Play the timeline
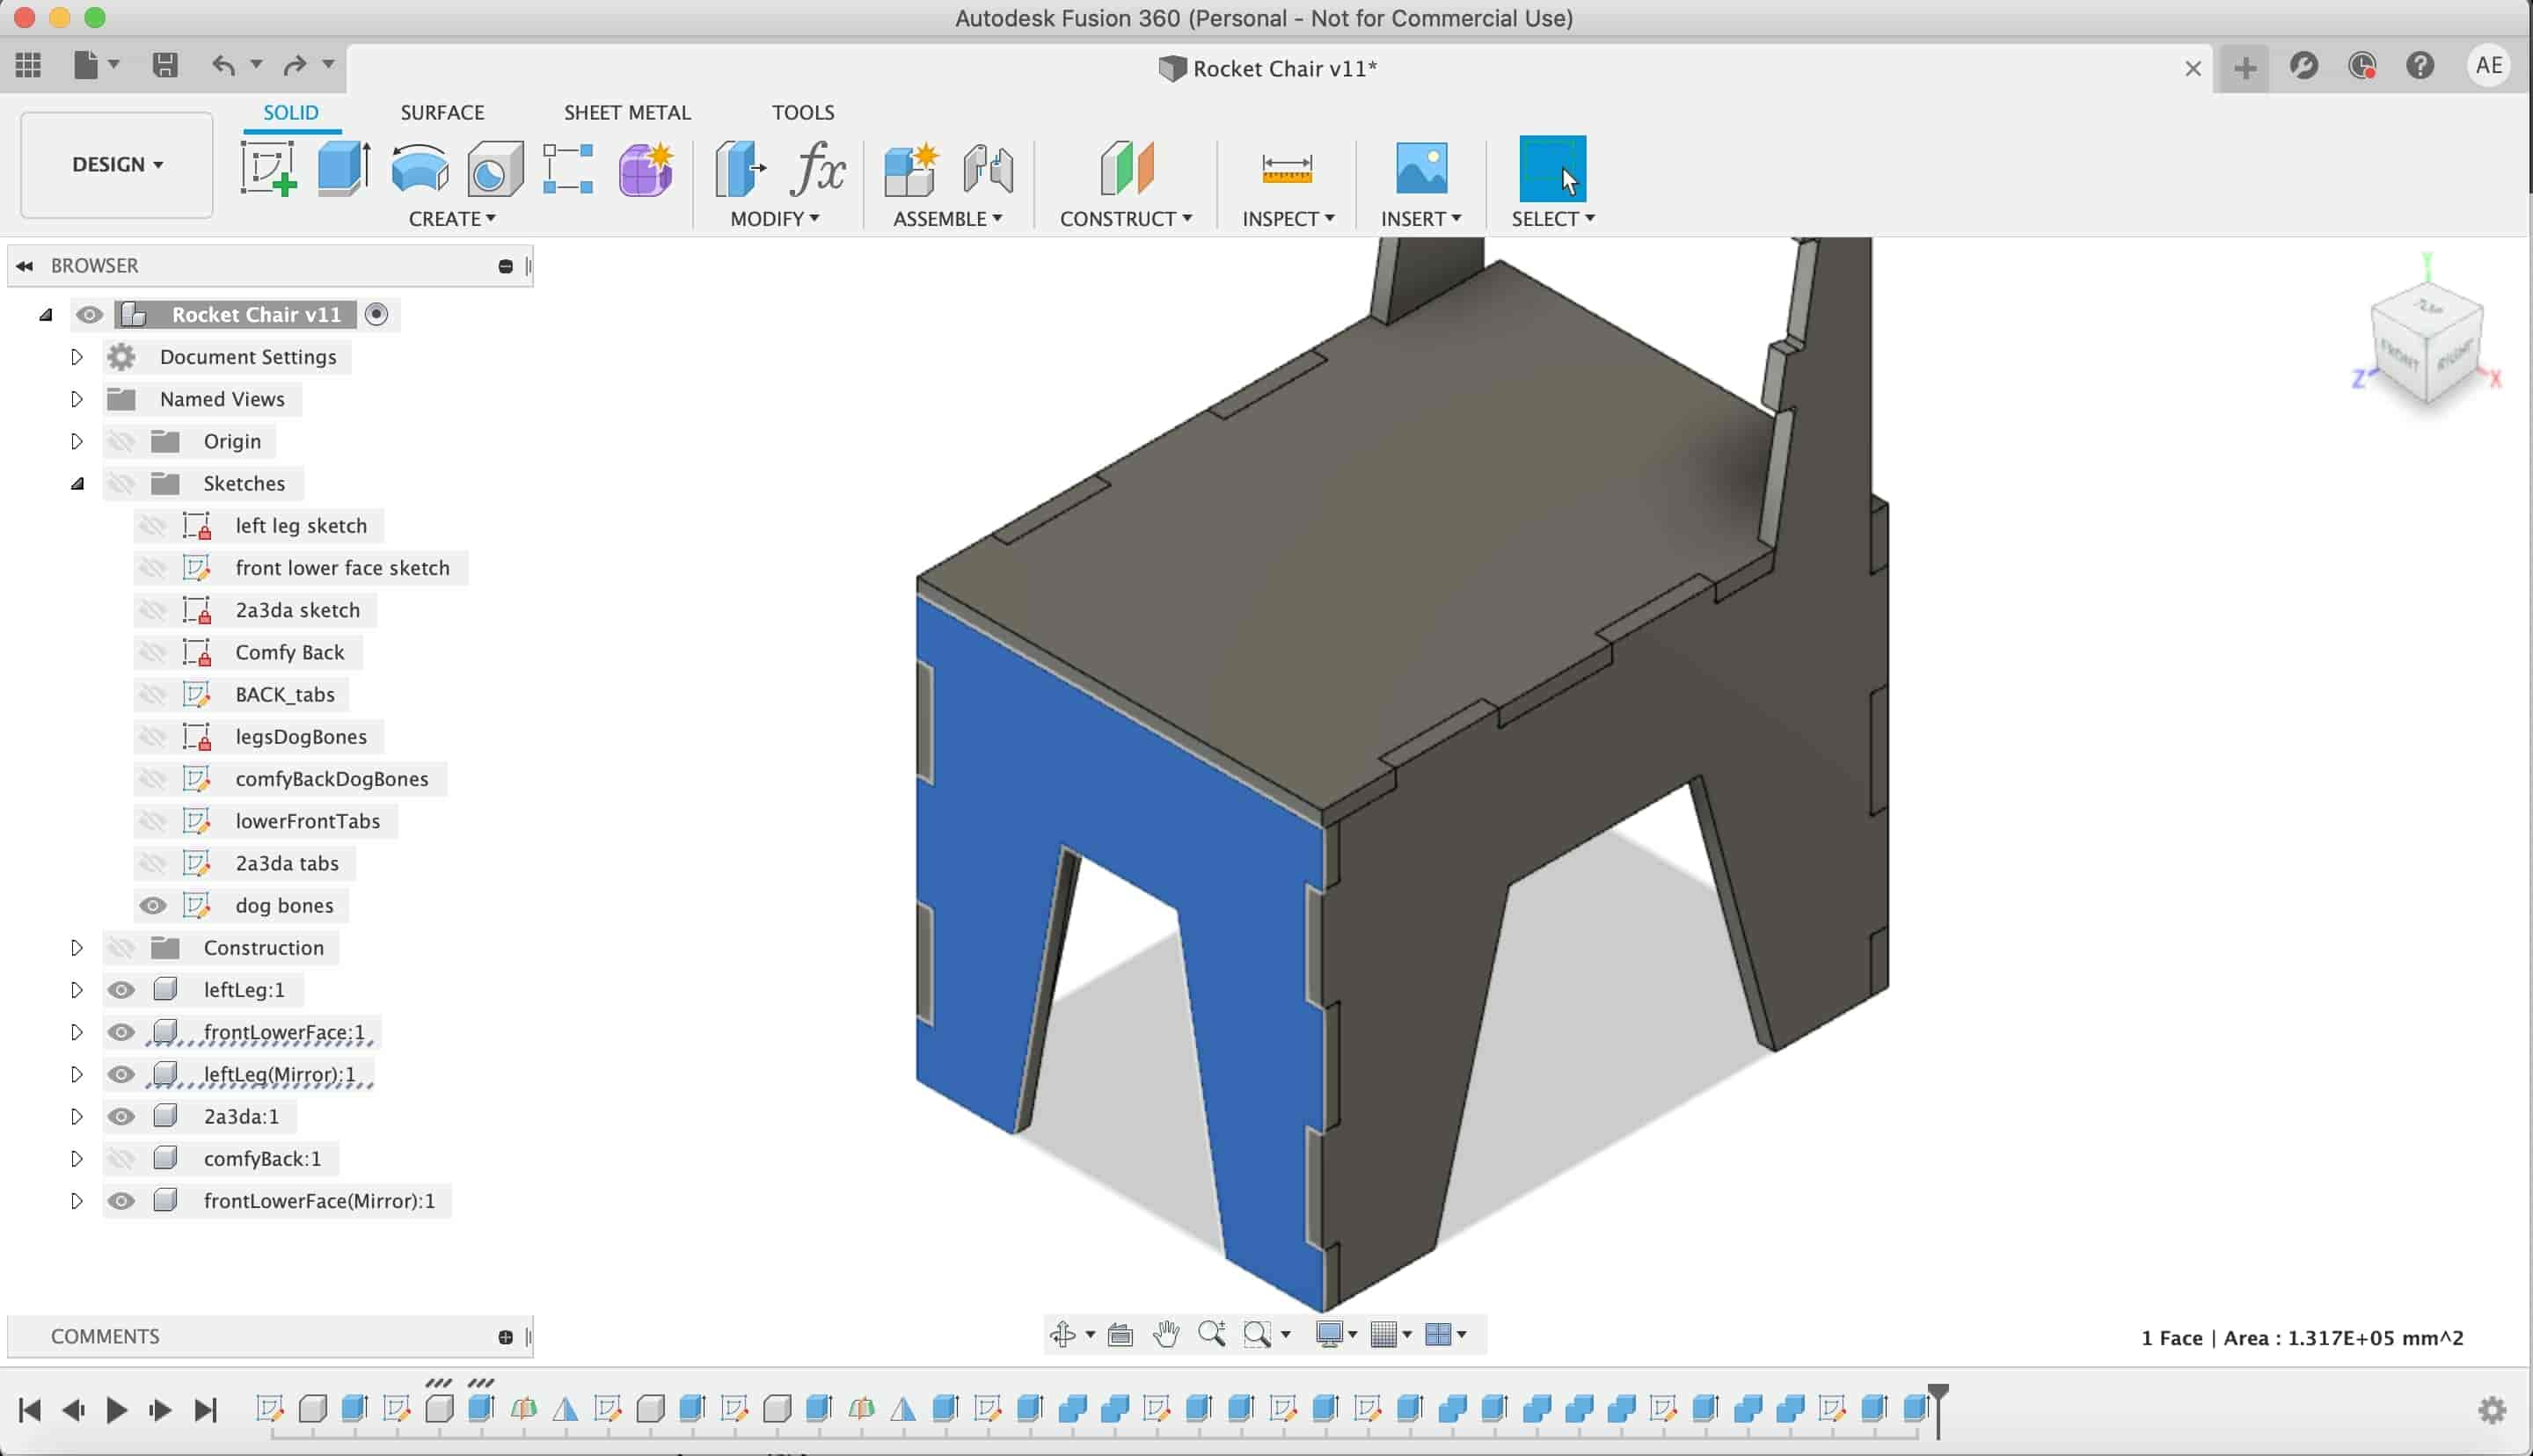The height and width of the screenshot is (1456, 2533). 116,1410
